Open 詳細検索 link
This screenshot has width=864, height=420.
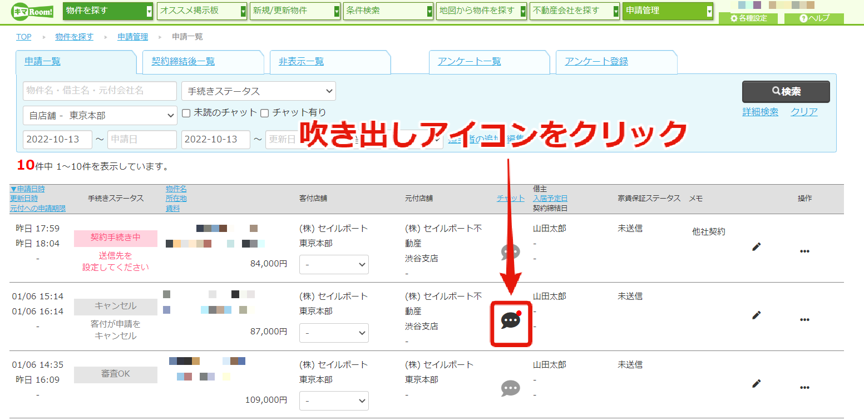click(x=760, y=112)
